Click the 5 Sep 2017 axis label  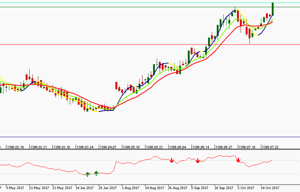pos(200,188)
